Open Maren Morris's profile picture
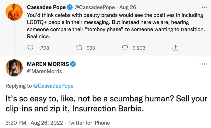This screenshot has height=128, width=211. pyautogui.click(x=13, y=68)
